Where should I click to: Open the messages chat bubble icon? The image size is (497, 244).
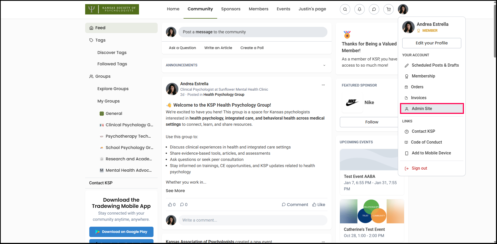pos(374,9)
